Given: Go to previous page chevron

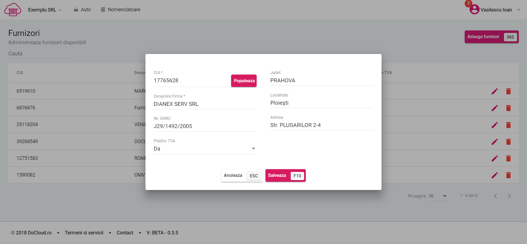Looking at the screenshot, I should [x=495, y=196].
